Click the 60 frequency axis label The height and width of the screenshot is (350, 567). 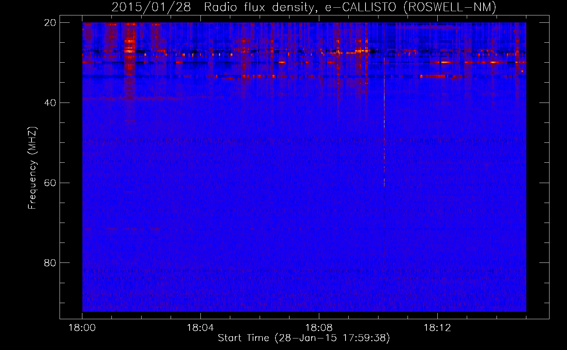pos(50,183)
